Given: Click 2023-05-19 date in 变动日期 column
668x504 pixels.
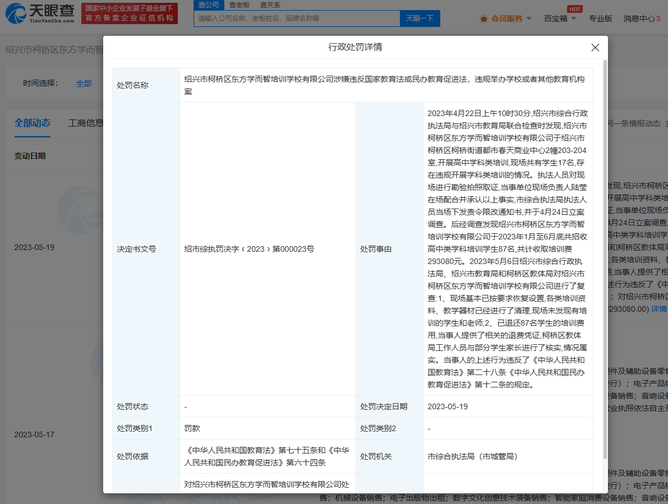Looking at the screenshot, I should 35,247.
